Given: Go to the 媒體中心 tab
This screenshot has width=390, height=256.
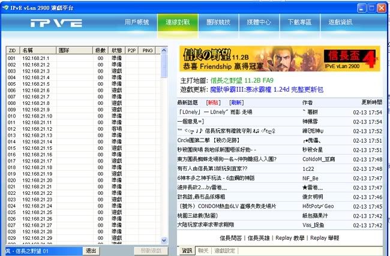Looking at the screenshot, I should [258, 22].
